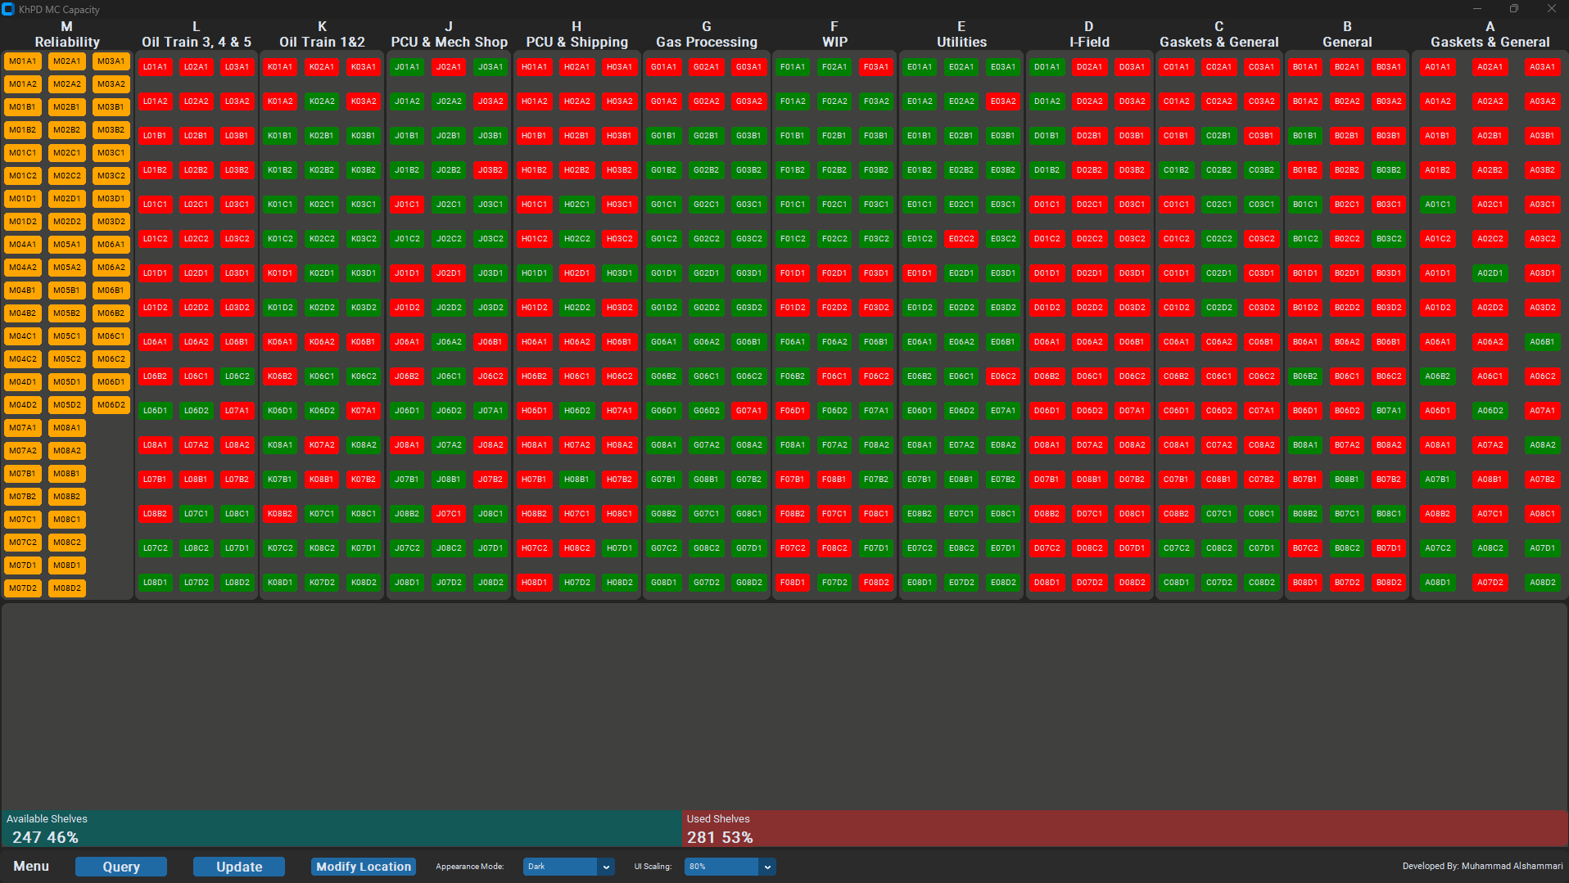Select green shelf D01A1
The image size is (1569, 883).
click(x=1047, y=67)
